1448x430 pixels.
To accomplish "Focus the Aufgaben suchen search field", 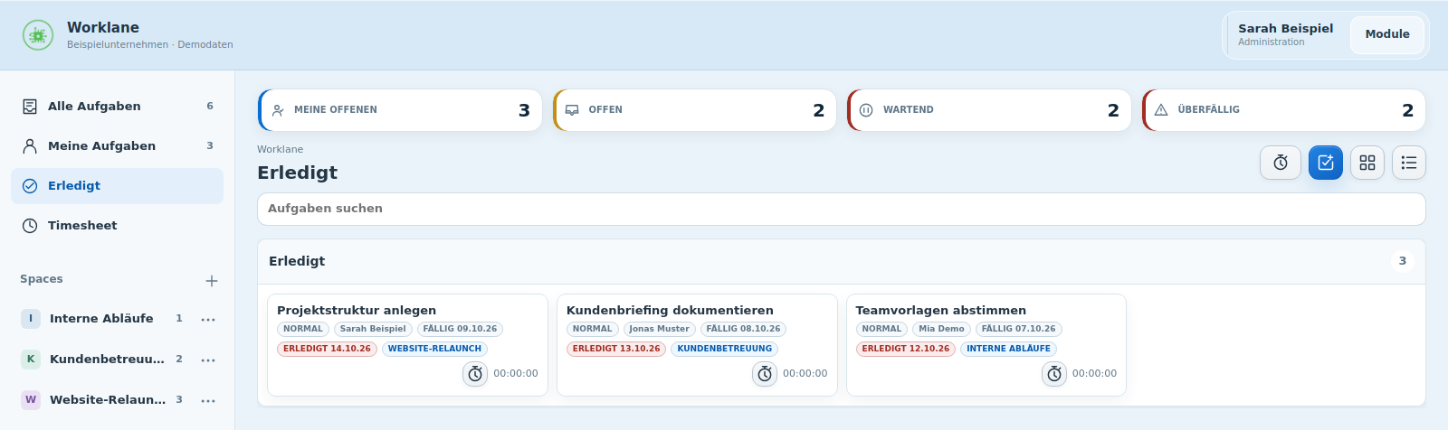I will tap(842, 209).
